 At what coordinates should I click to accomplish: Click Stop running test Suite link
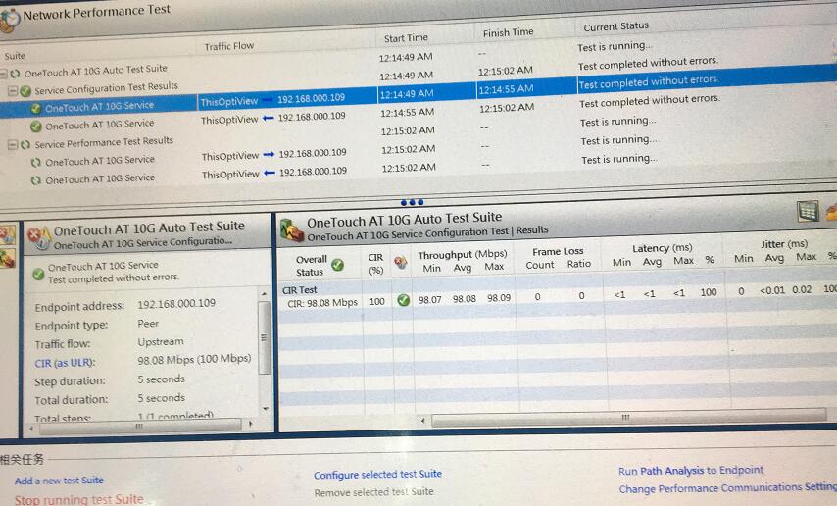(78, 499)
